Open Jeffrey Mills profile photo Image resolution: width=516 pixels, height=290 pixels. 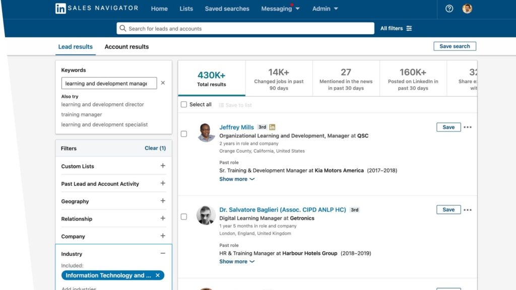click(x=206, y=132)
